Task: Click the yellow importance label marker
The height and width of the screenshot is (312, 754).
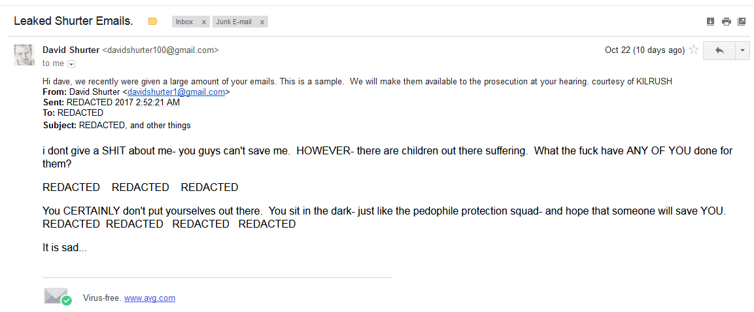Action: point(153,22)
